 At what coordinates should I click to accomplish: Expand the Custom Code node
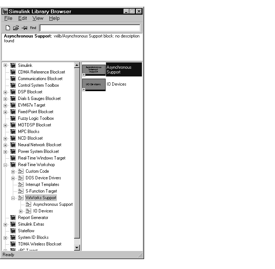point(13,172)
